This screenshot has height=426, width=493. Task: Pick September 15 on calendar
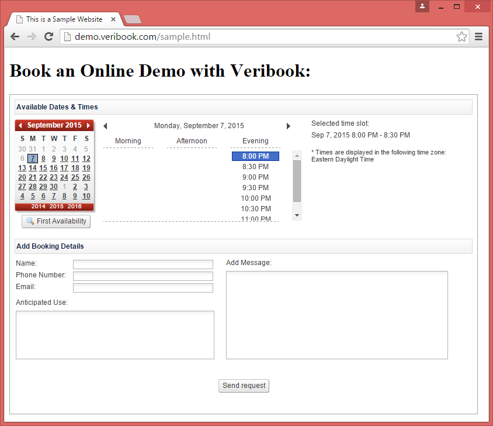tap(43, 168)
